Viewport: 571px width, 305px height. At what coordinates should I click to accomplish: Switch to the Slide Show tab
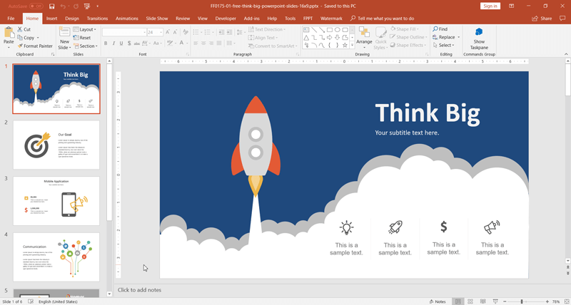click(156, 19)
